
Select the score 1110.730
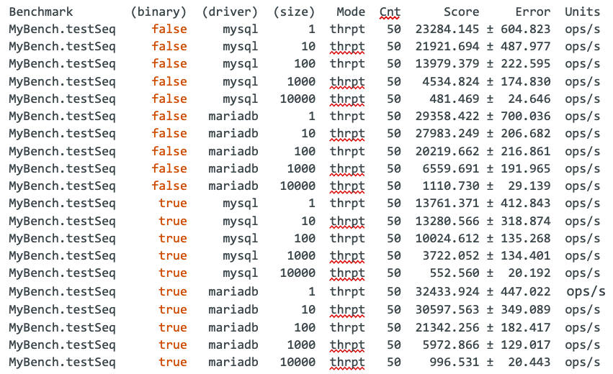pos(451,186)
